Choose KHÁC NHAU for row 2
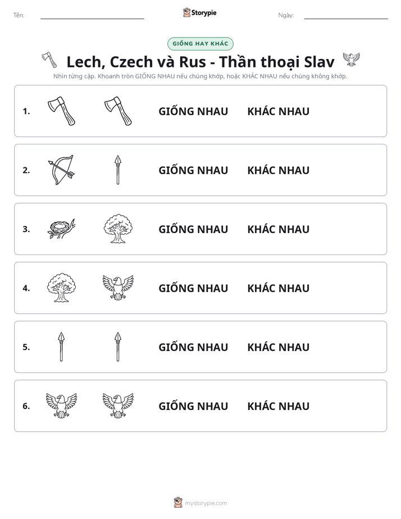 pos(278,170)
